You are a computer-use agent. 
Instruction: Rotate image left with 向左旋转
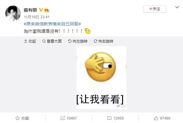(x=78, y=41)
